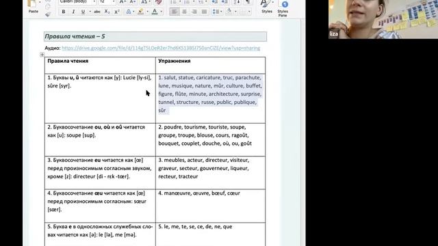438x246 pixels.
Task: Open the Styles gallery
Action: pos(267,7)
